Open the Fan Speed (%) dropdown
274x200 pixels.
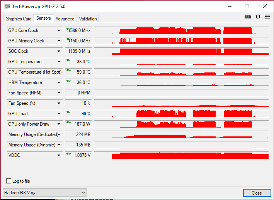(x=59, y=103)
